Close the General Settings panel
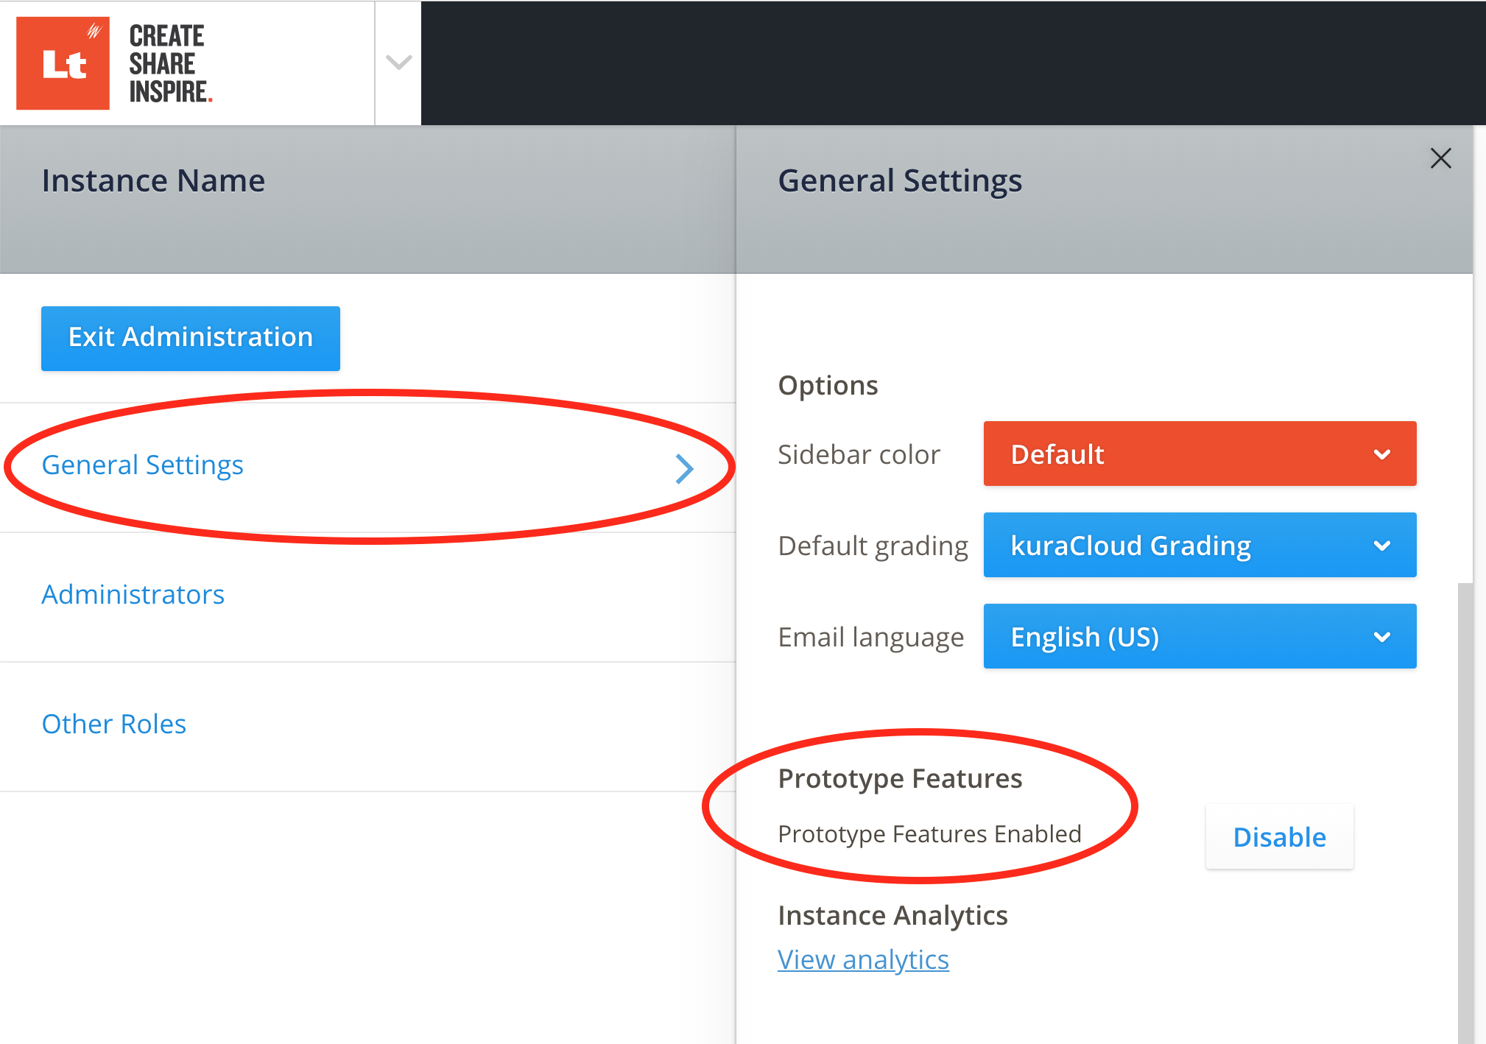This screenshot has height=1044, width=1486. (1440, 158)
